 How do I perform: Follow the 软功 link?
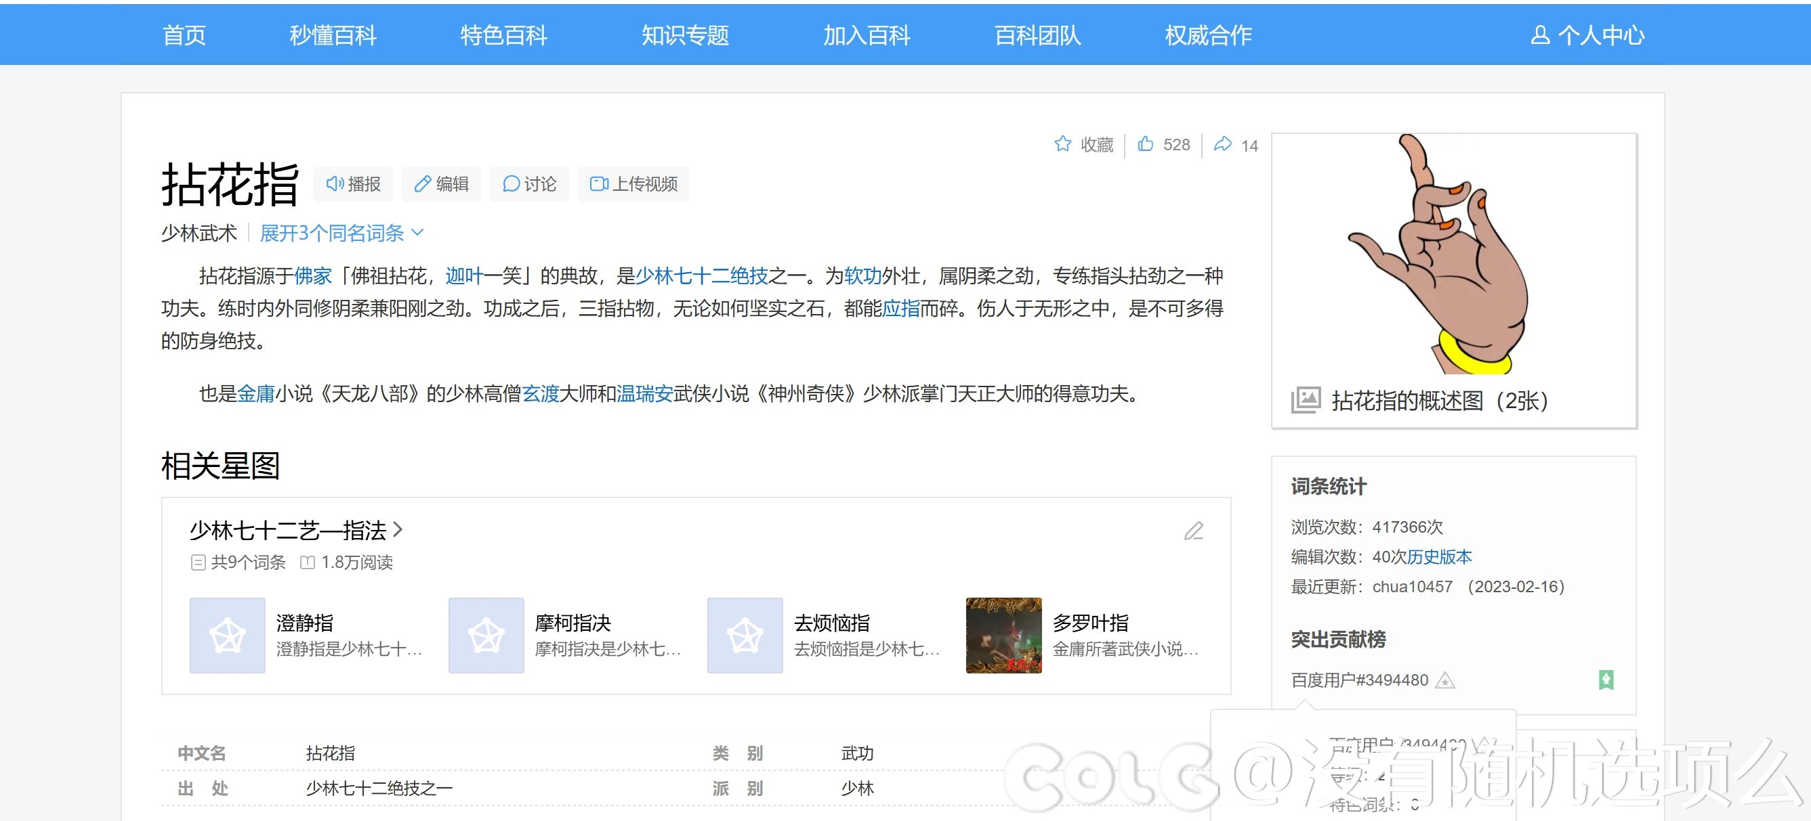pos(862,276)
